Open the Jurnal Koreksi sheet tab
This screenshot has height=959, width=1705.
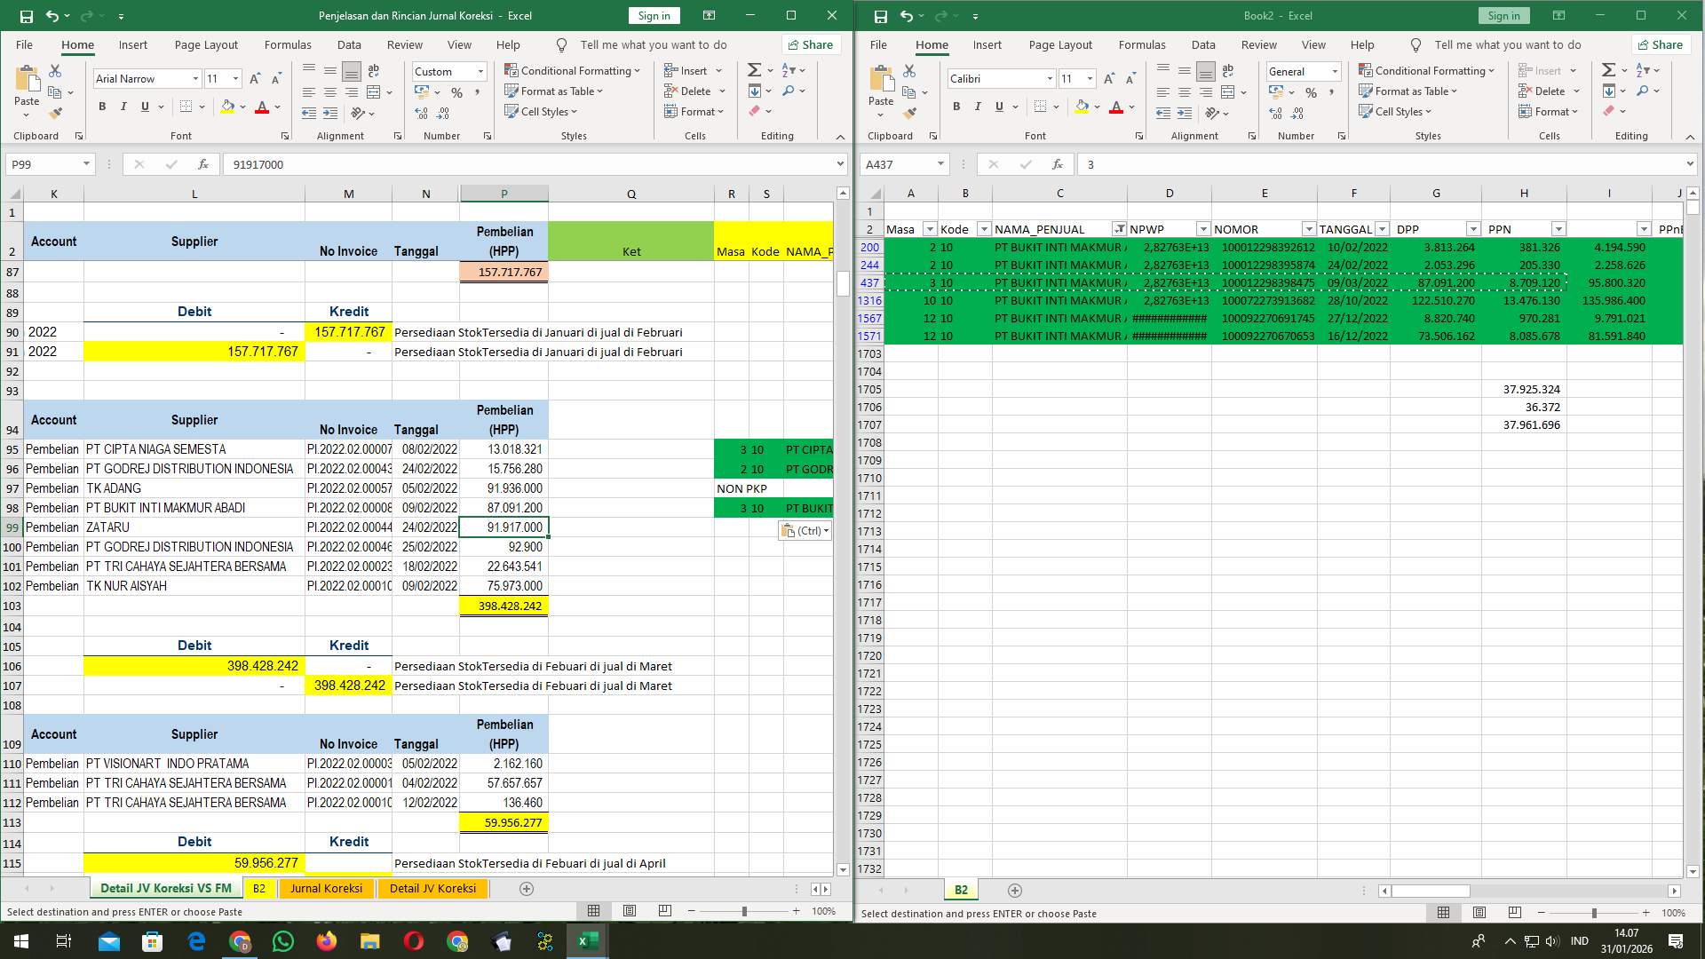(326, 888)
